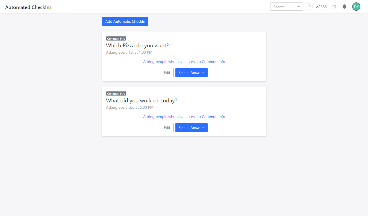Click the activity trend icon showing 358
This screenshot has height=216, width=368.
point(322,7)
